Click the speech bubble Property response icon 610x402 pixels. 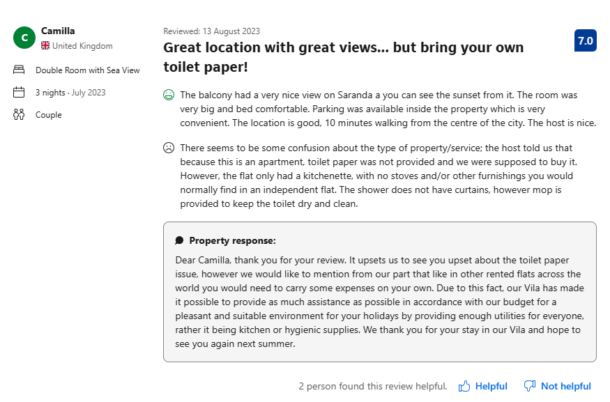coord(179,240)
